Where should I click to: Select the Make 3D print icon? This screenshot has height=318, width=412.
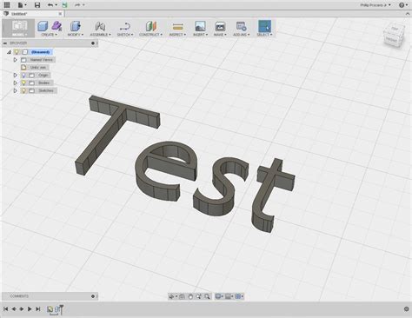220,26
